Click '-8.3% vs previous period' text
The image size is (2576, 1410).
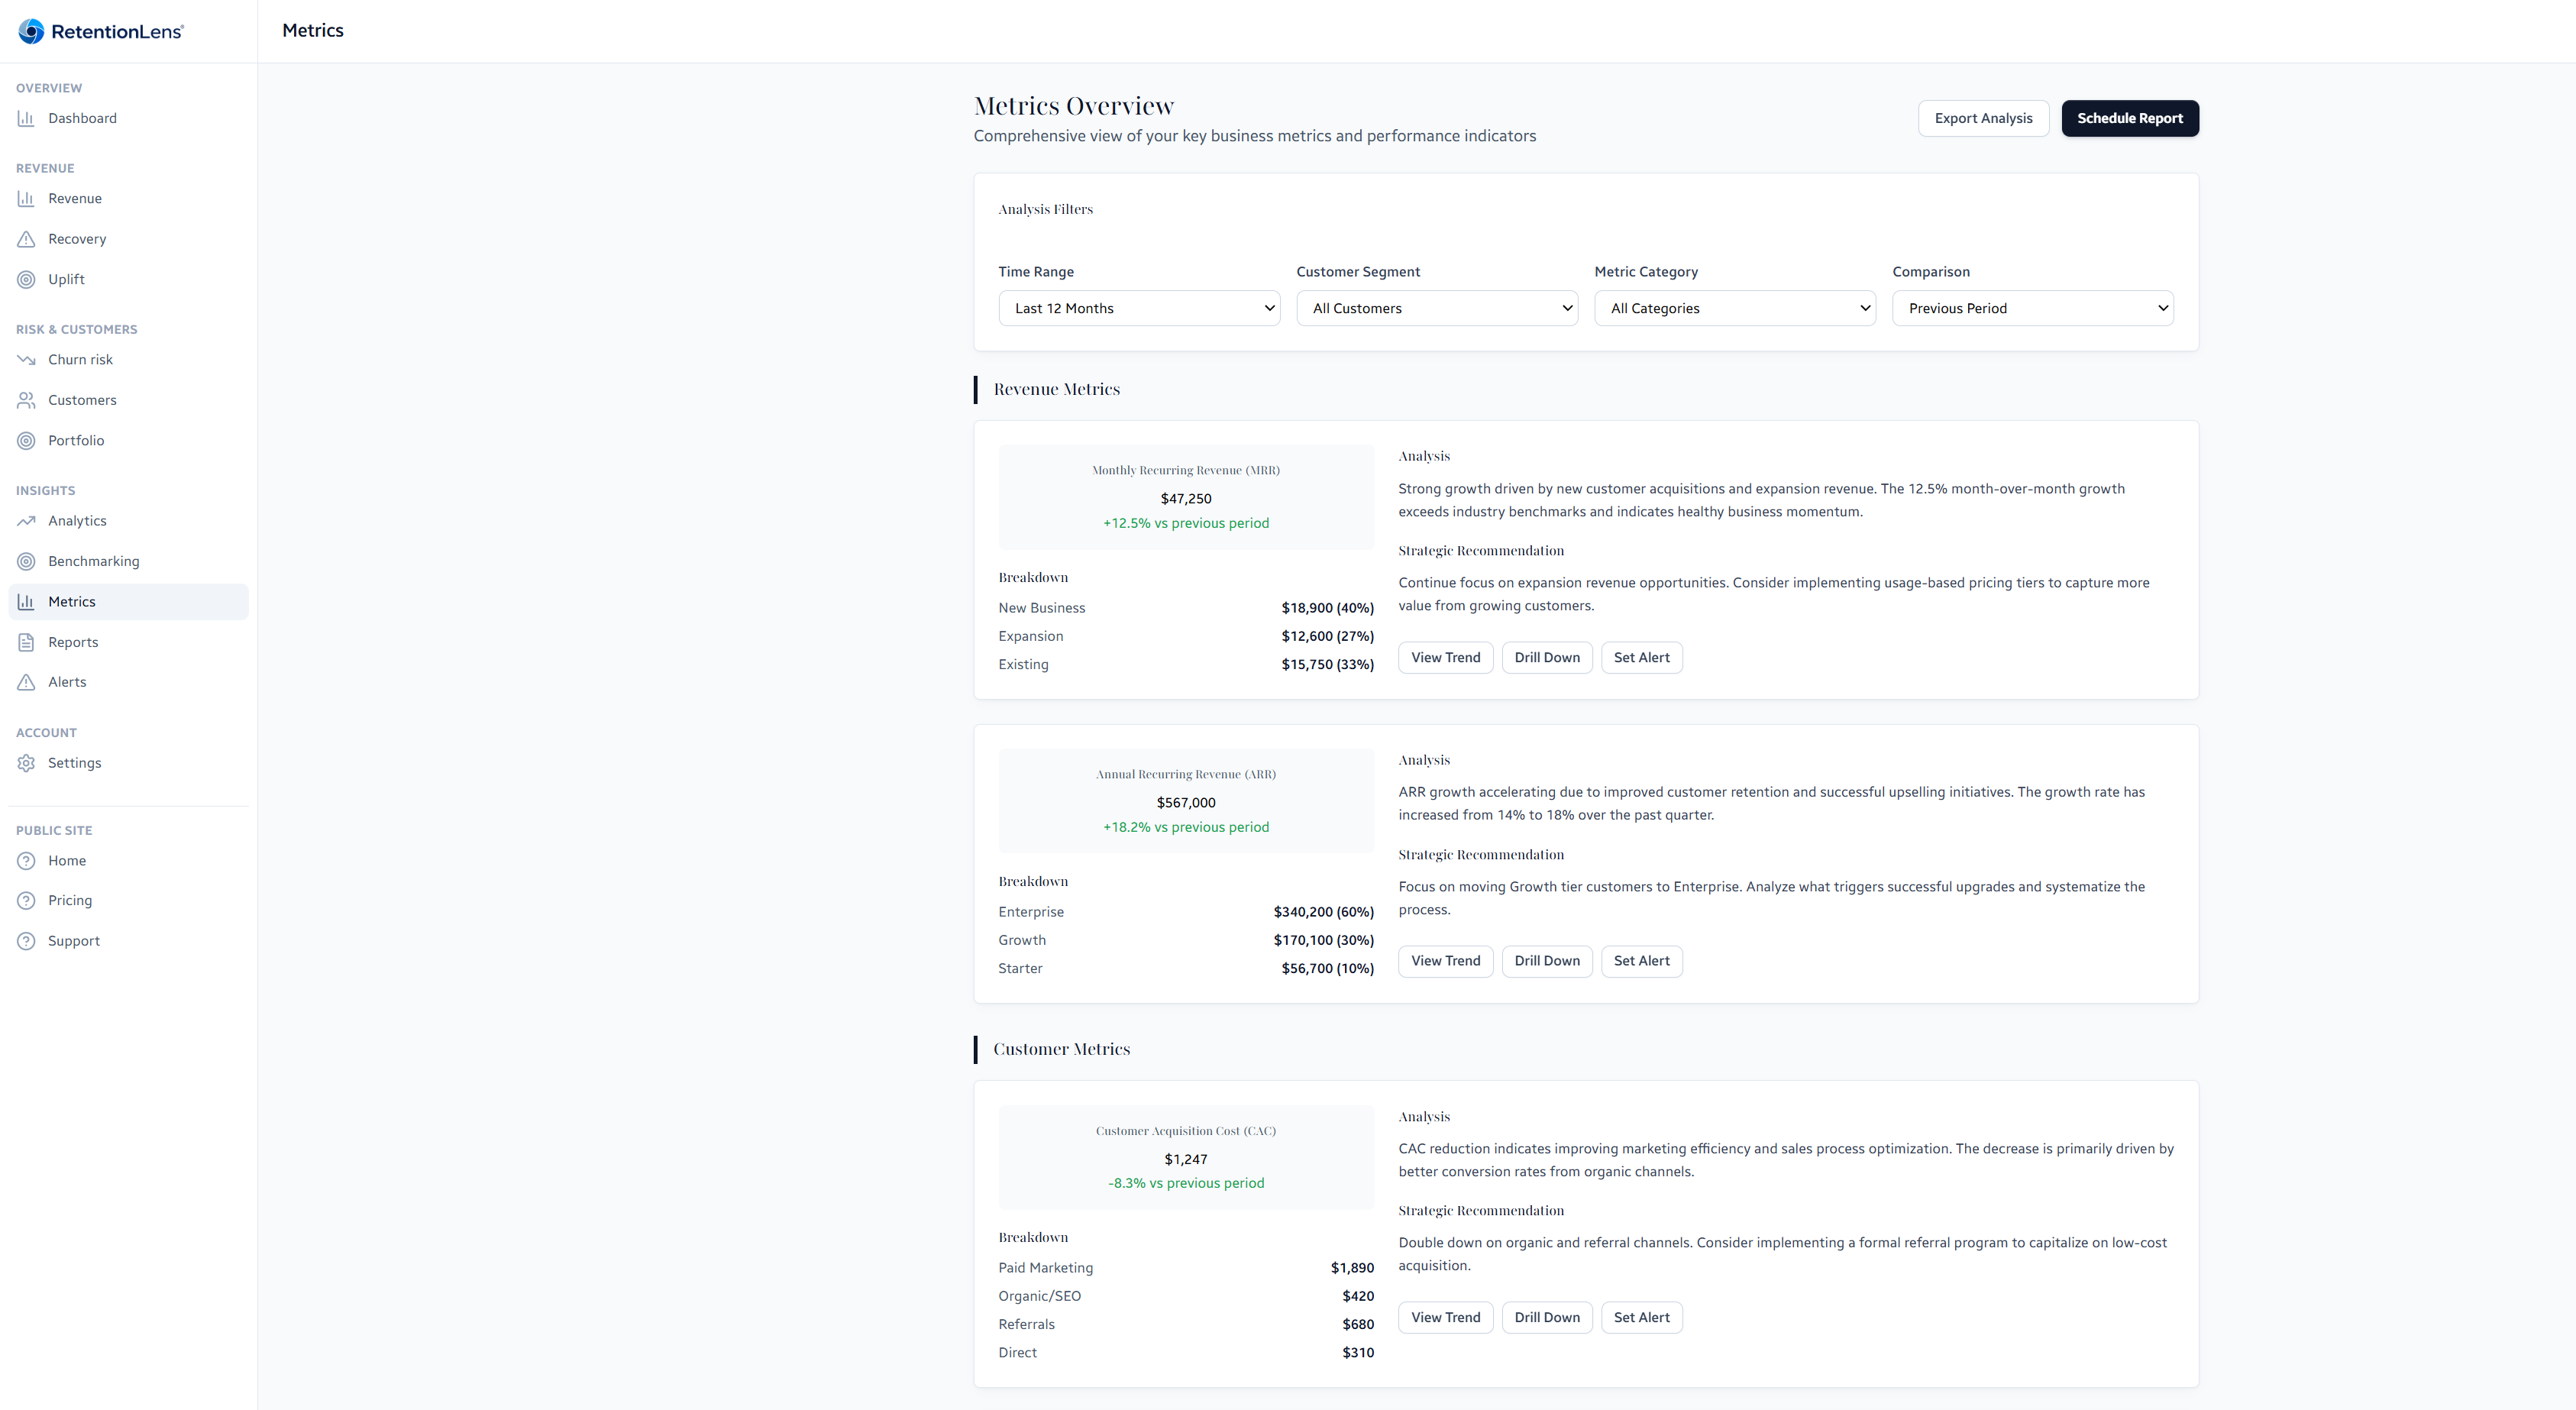1186,1183
